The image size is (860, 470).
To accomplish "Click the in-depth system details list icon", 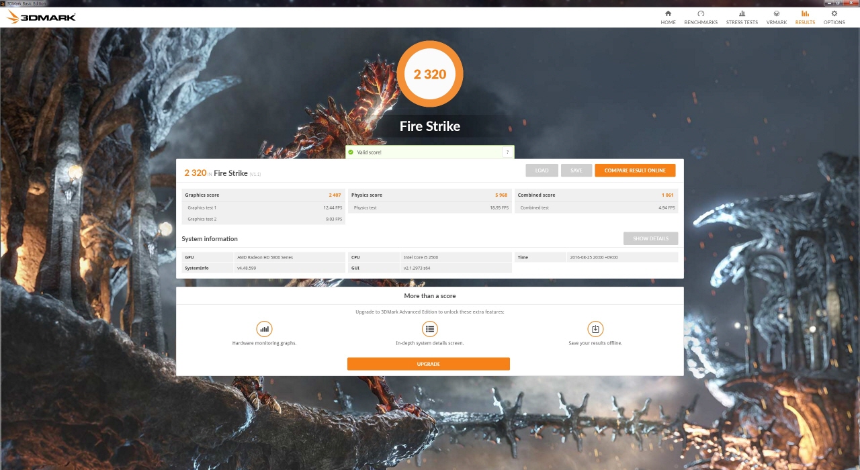I will pos(430,328).
